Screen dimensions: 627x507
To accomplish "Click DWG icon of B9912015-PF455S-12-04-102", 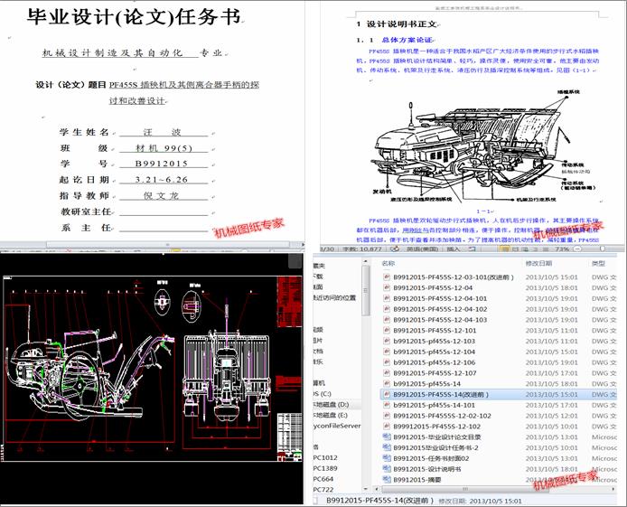I will tap(387, 309).
